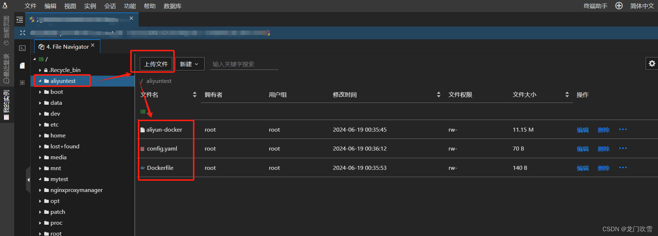Open the grid apps icon in left strip
This screenshot has height=236, width=658.
click(22, 83)
